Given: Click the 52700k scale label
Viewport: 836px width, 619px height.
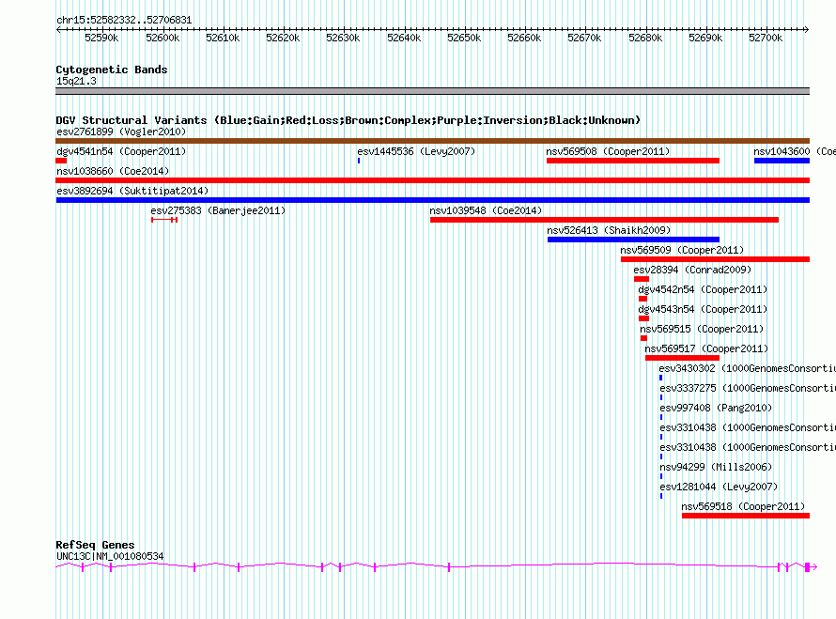Looking at the screenshot, I should pyautogui.click(x=766, y=38).
